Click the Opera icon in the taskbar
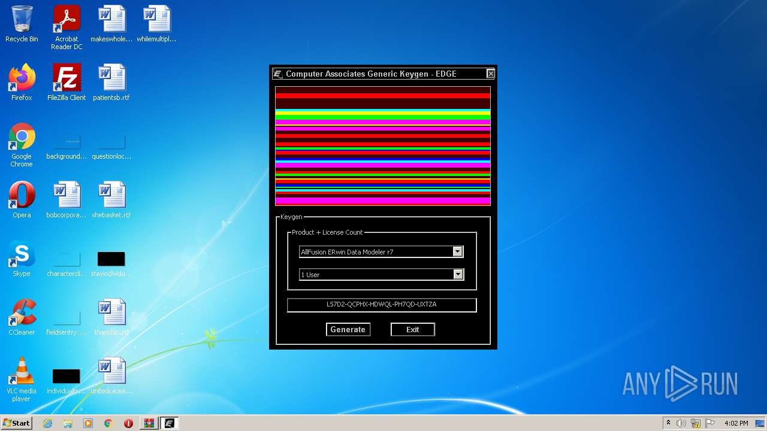 coord(128,423)
